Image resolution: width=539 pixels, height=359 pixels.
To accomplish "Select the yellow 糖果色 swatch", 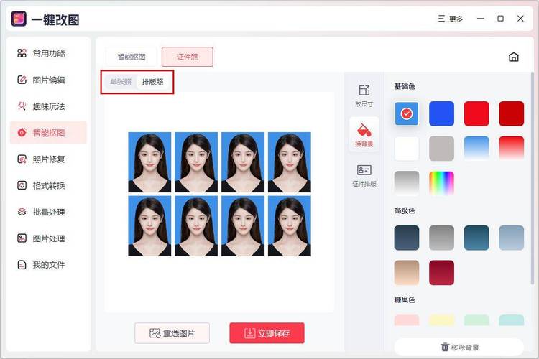I will 441,320.
